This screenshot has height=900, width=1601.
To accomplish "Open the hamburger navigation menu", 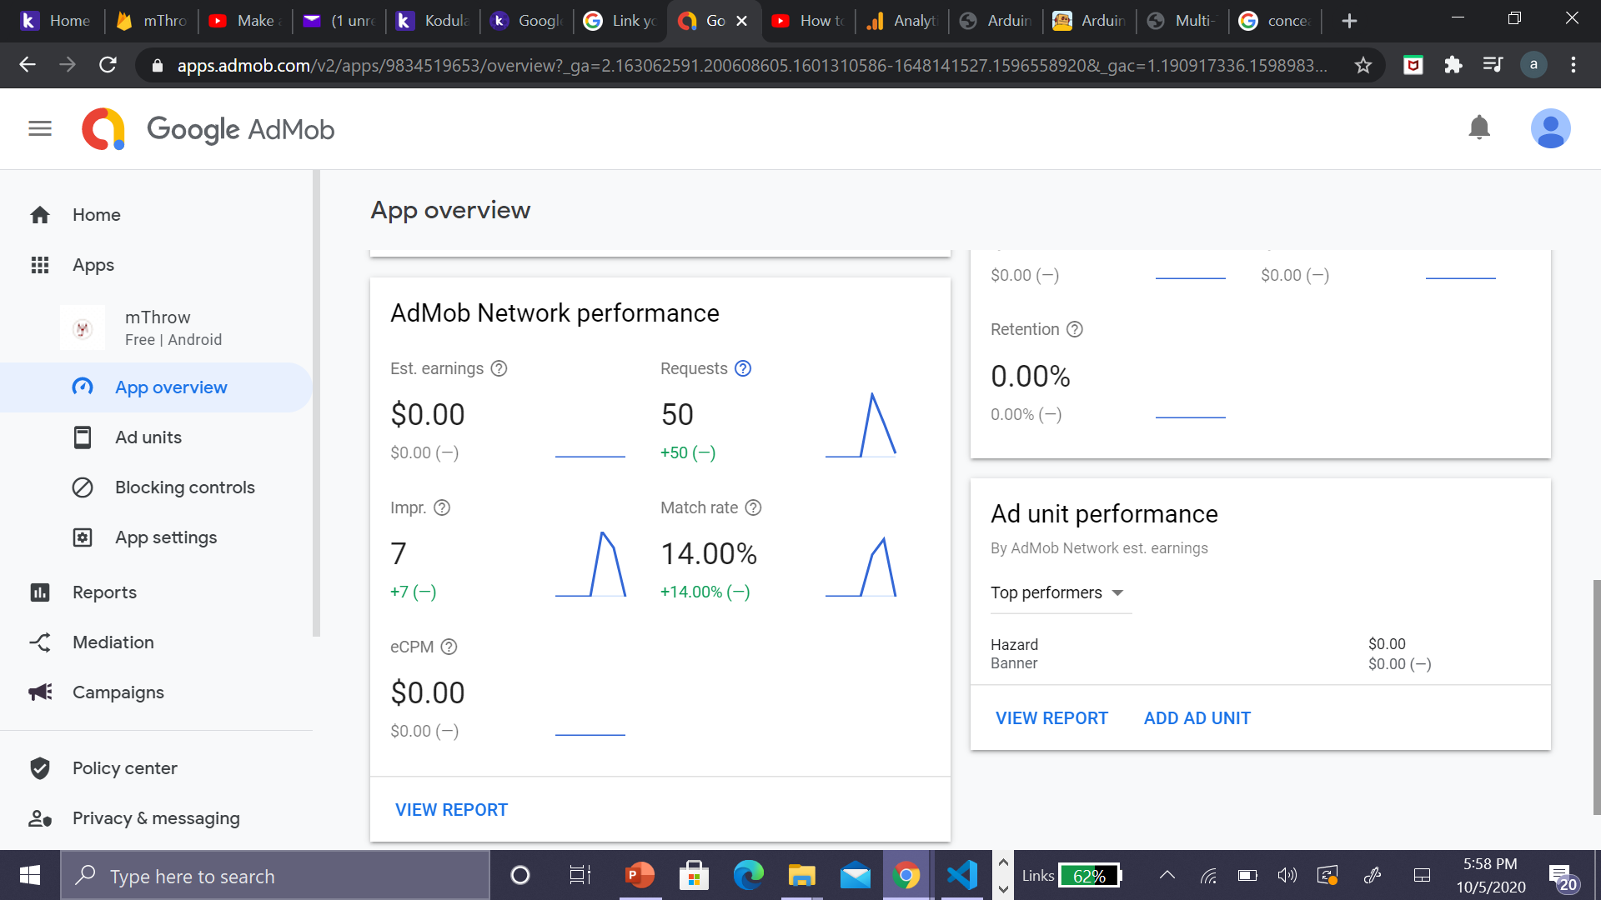I will point(40,129).
